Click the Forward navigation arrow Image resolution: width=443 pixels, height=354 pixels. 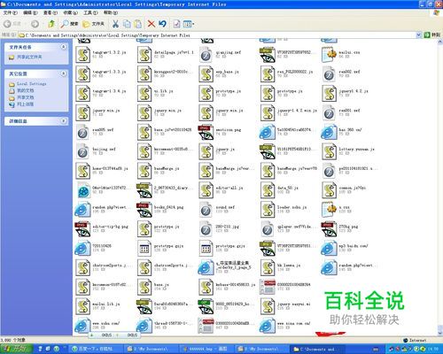[x=35, y=24]
